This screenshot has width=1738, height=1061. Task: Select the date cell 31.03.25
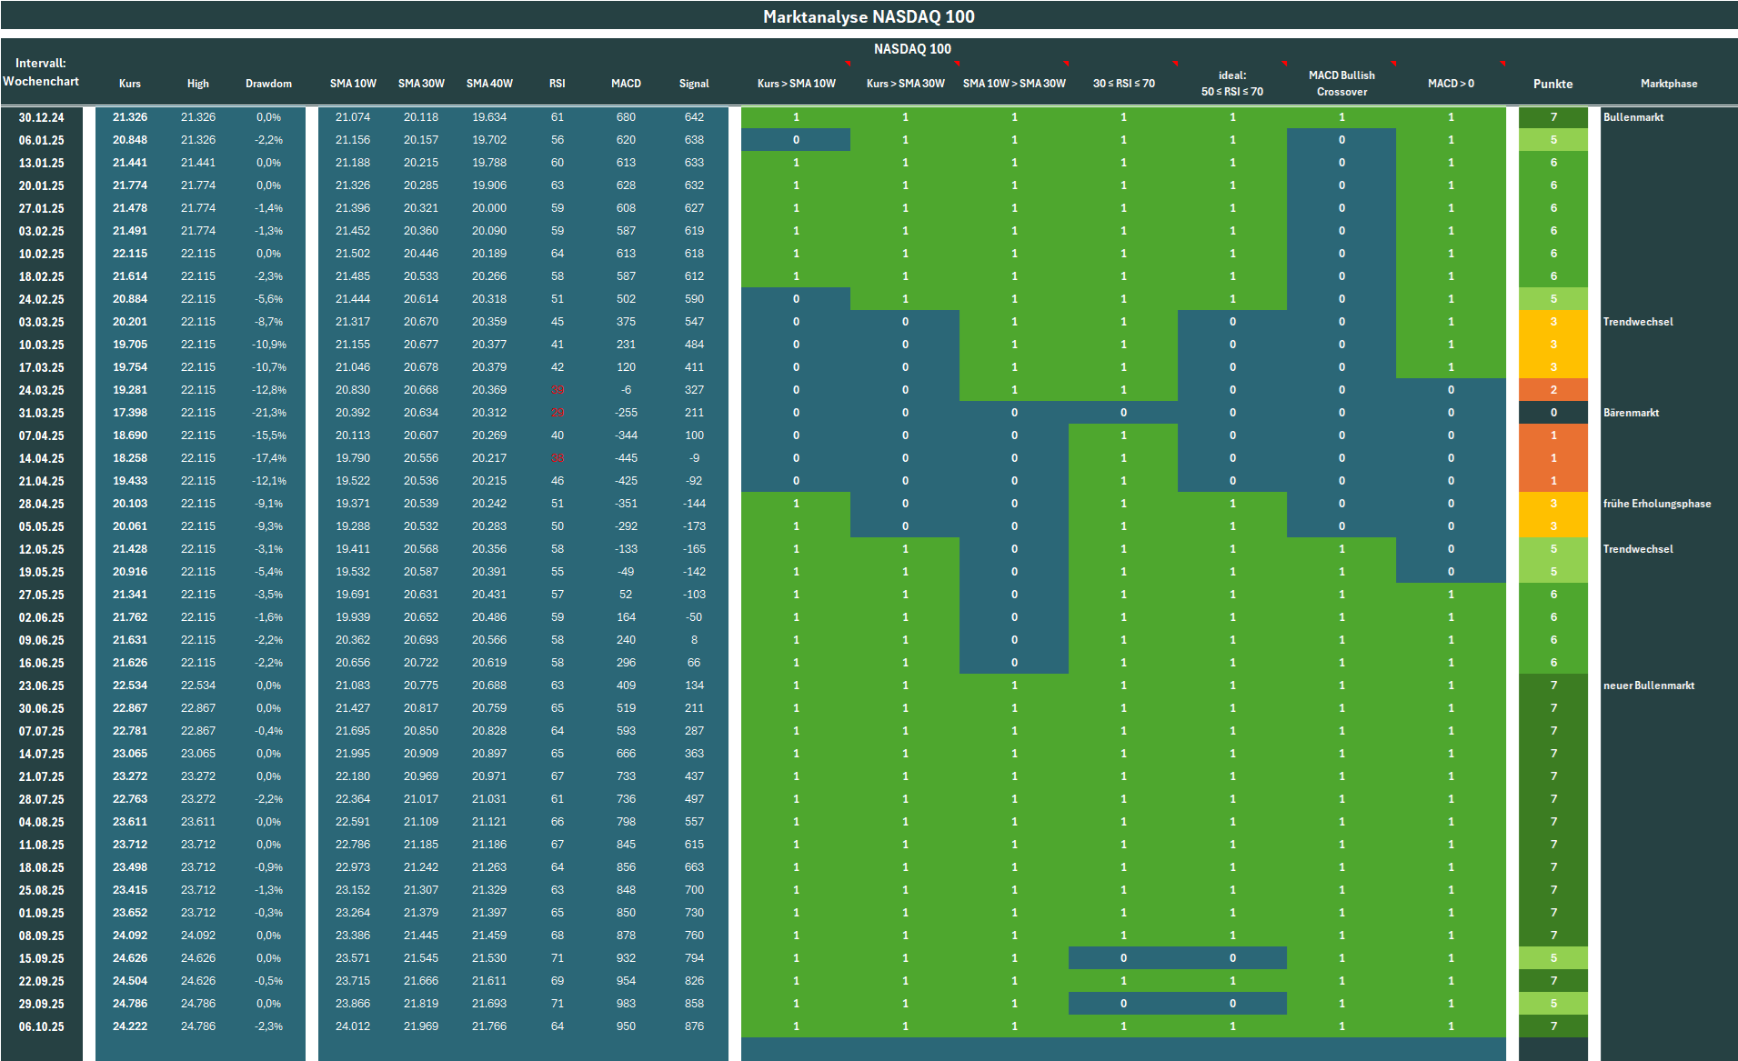pyautogui.click(x=41, y=413)
